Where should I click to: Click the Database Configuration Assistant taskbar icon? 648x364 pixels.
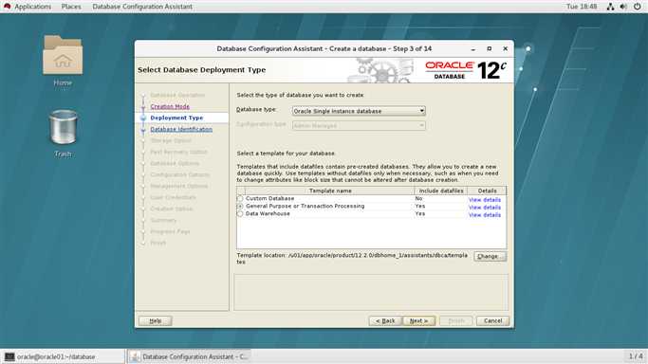coord(135,356)
